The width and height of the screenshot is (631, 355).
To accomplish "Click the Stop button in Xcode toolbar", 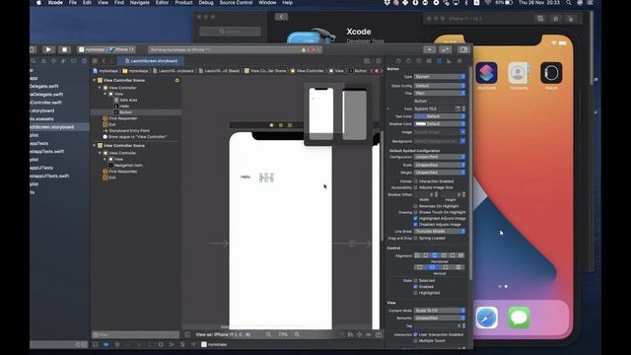I will coord(64,49).
